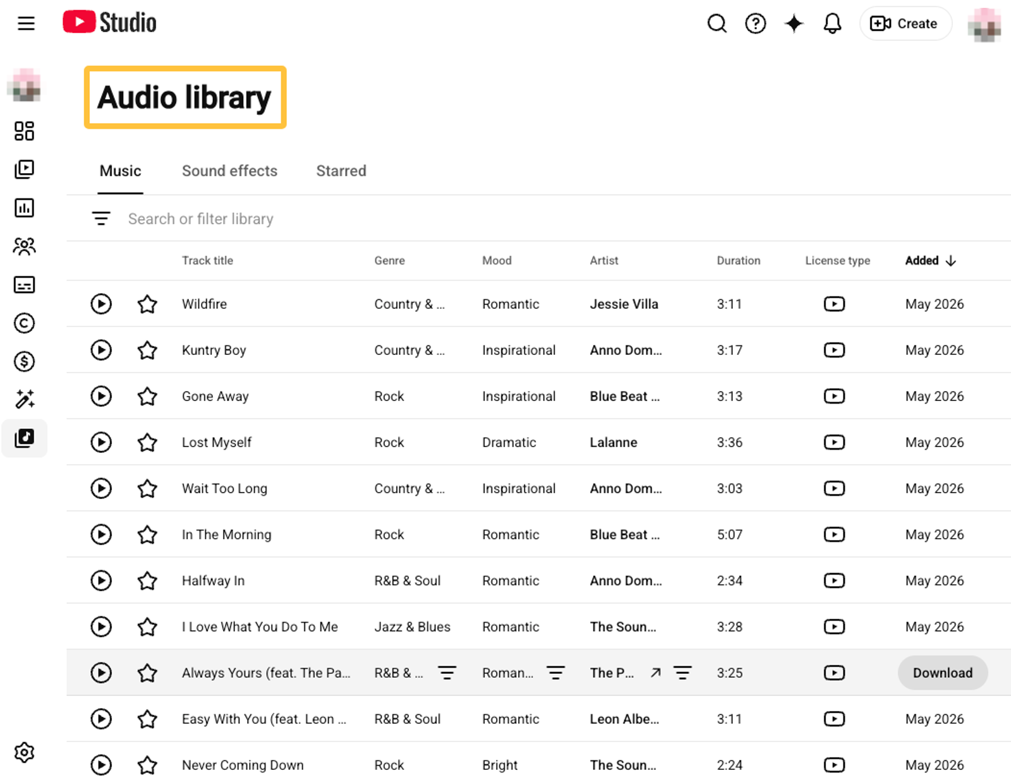Play the Never Coming Down track
This screenshot has height=780, width=1011.
pyautogui.click(x=101, y=765)
